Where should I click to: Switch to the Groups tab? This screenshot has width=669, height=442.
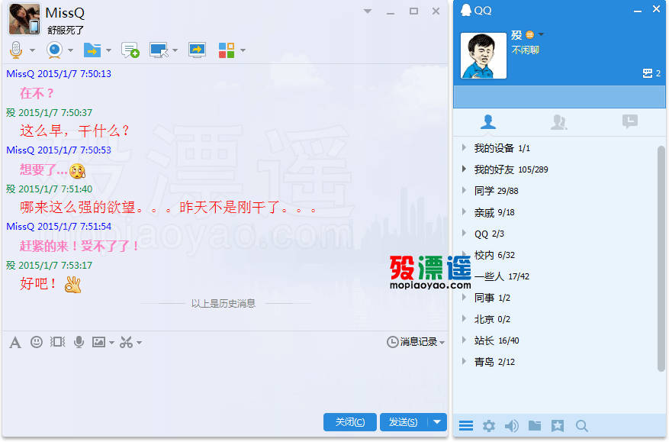click(559, 122)
